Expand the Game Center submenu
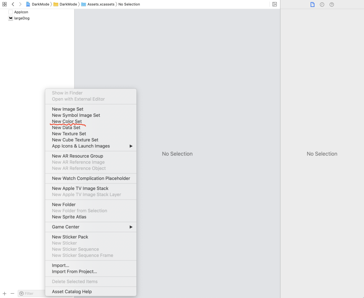The image size is (364, 298). [x=91, y=227]
